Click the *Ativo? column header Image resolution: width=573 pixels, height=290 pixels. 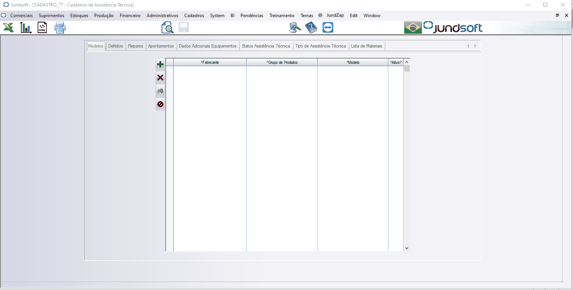click(x=396, y=62)
